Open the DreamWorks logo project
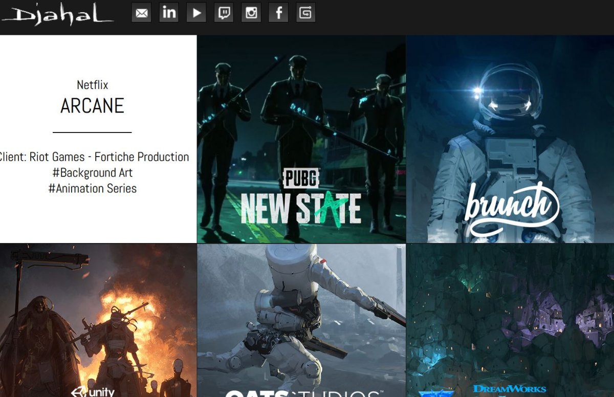 pos(509,390)
